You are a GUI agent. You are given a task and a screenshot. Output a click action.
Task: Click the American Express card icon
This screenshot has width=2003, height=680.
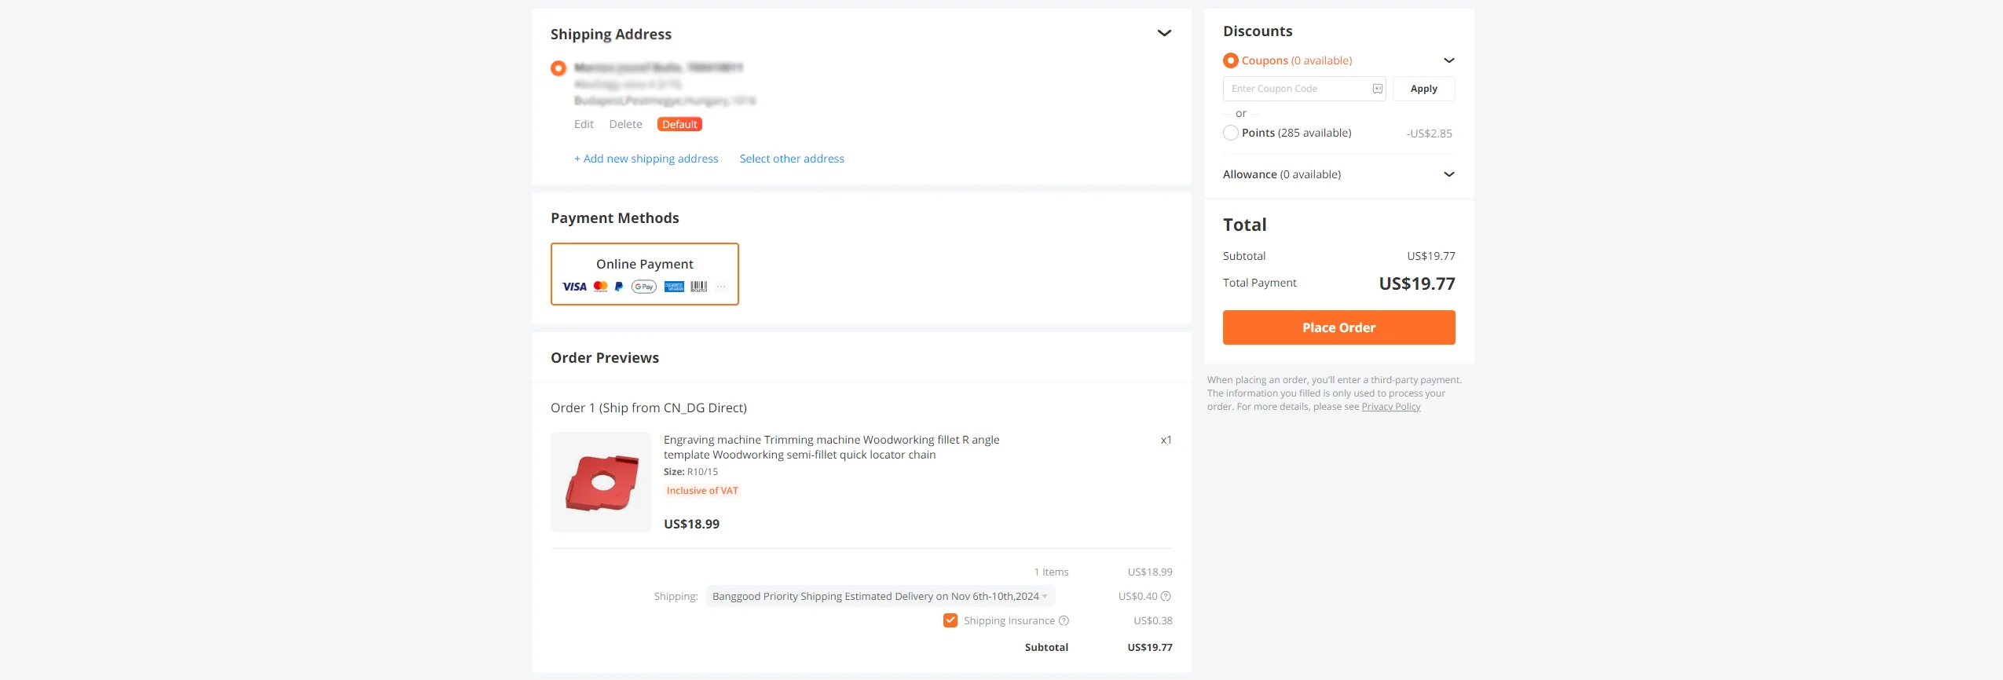(674, 287)
